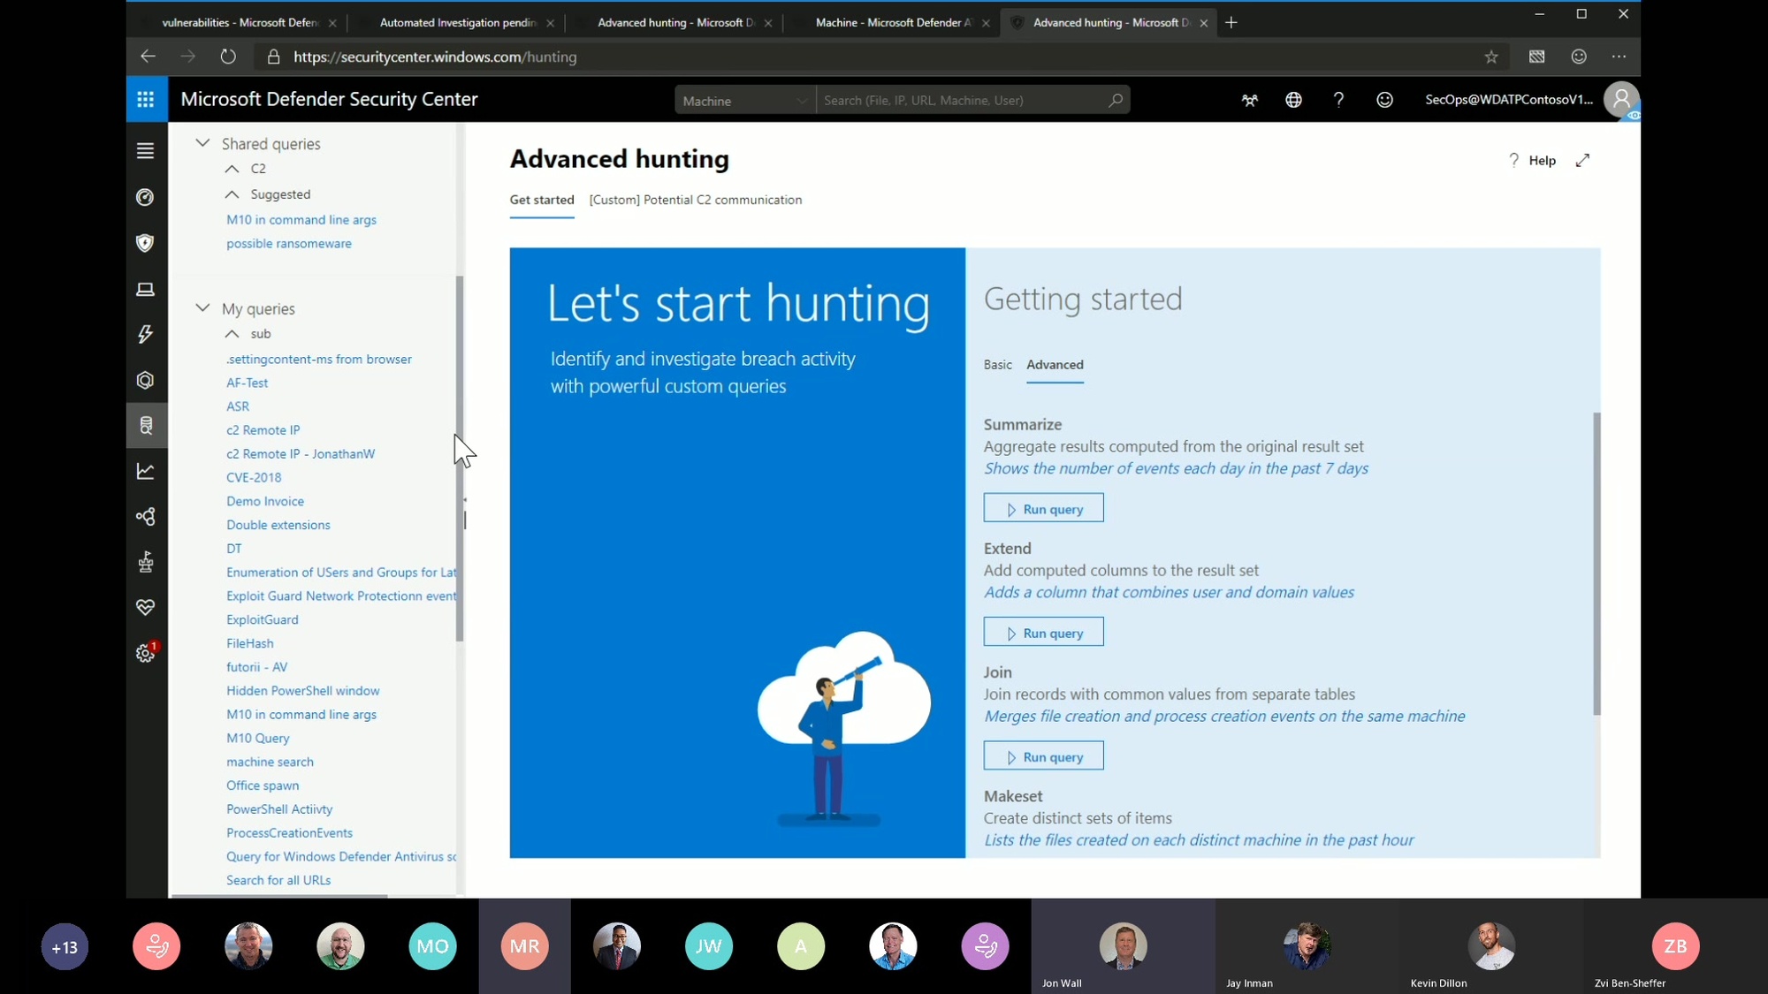Select the ZB participant avatar
The image size is (1768, 994).
(x=1675, y=946)
